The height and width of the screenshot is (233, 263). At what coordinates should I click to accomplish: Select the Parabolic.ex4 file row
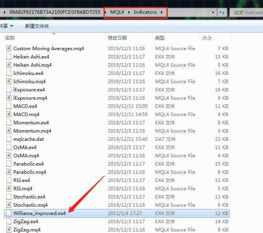click(x=117, y=164)
